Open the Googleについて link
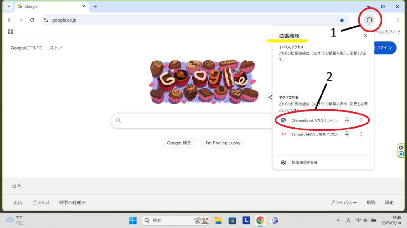The width and height of the screenshot is (407, 228). tap(27, 48)
